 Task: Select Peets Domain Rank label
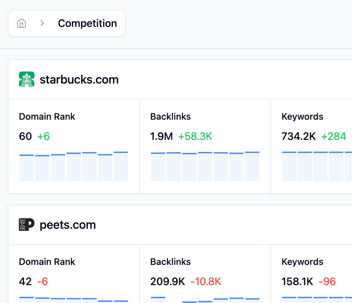[x=47, y=262]
